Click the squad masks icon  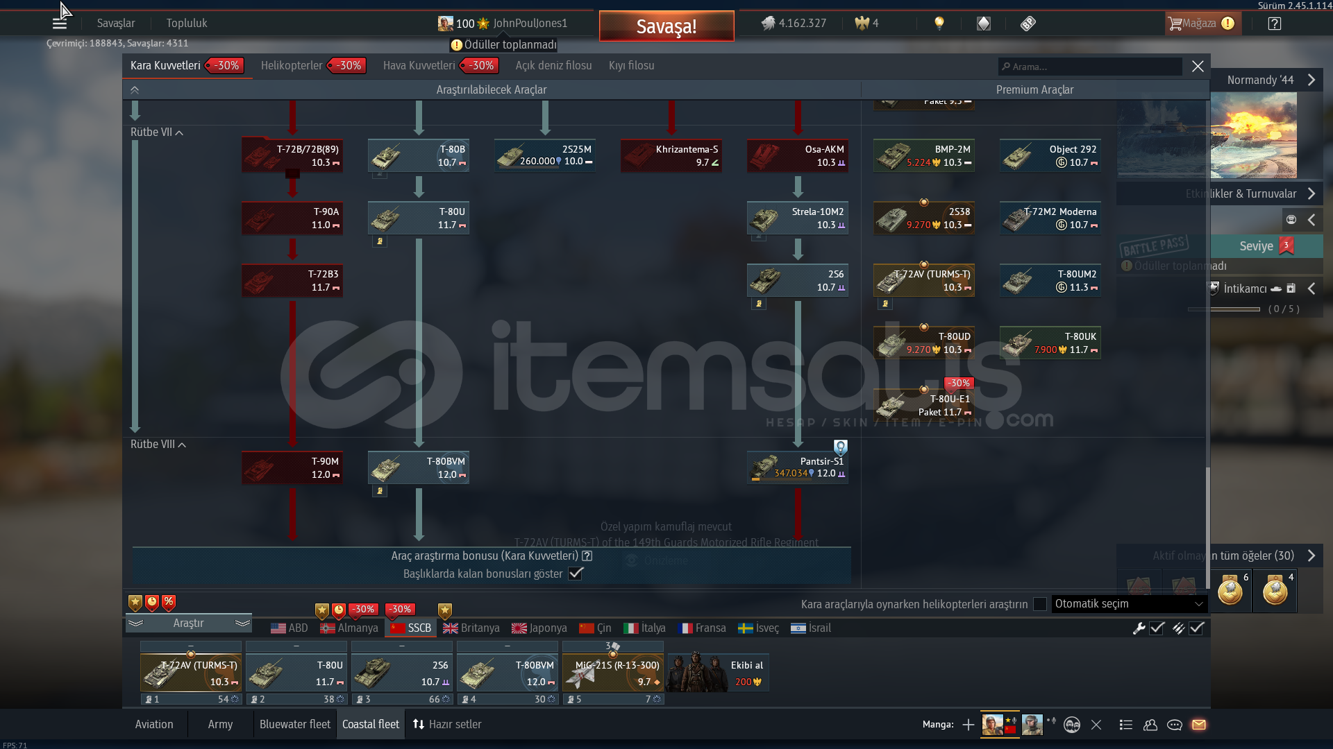1072,725
